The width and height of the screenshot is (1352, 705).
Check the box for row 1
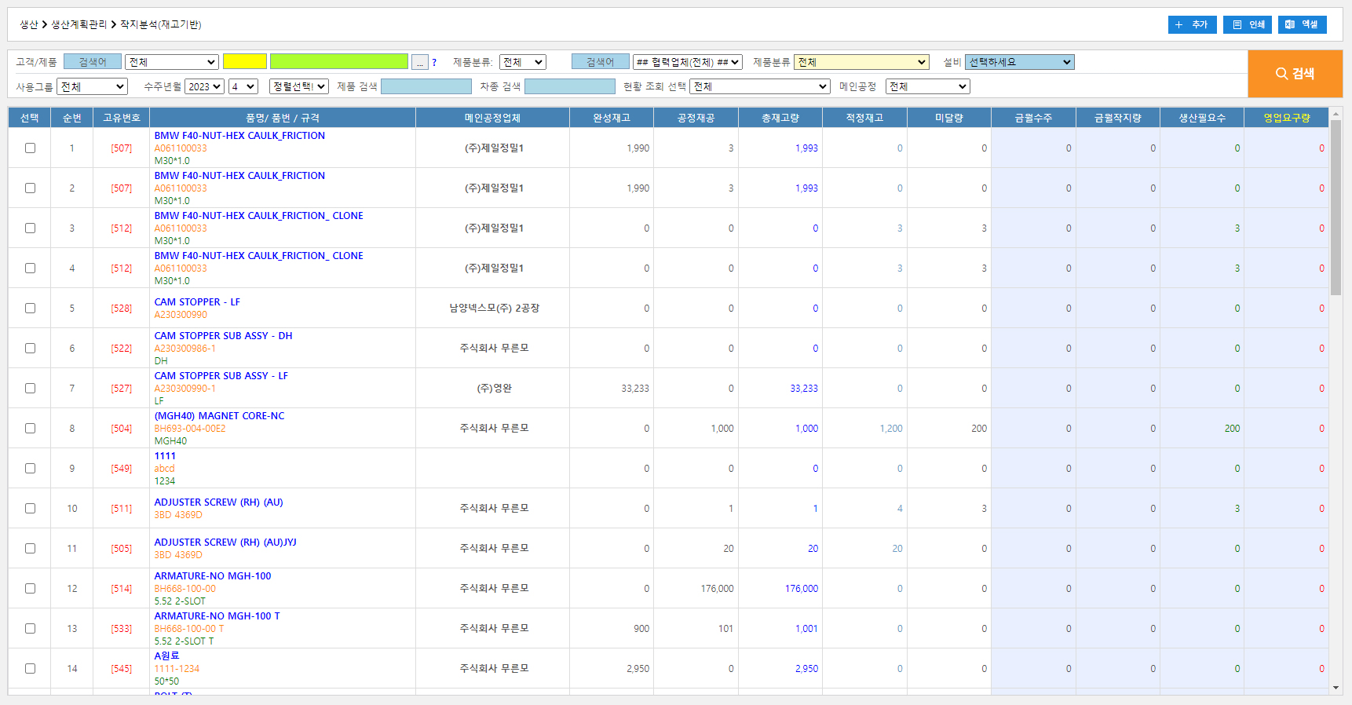(30, 148)
